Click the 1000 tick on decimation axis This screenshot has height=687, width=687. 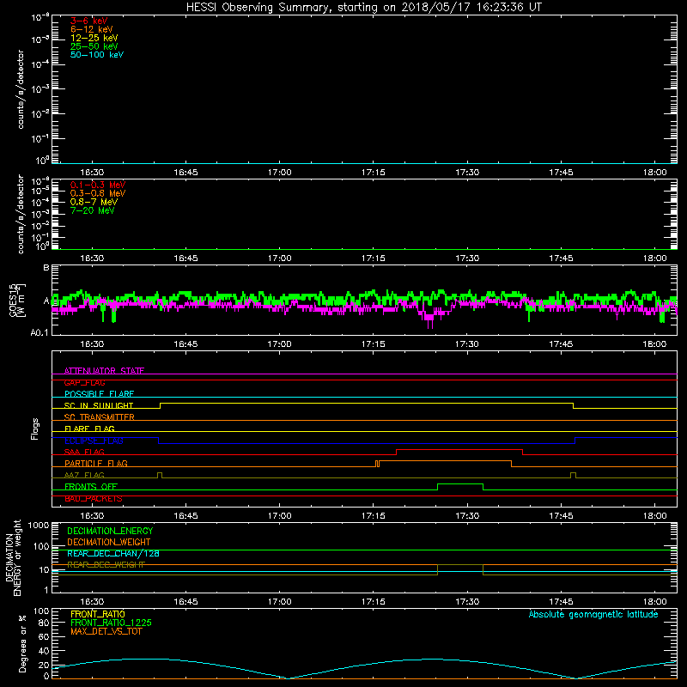(x=39, y=525)
